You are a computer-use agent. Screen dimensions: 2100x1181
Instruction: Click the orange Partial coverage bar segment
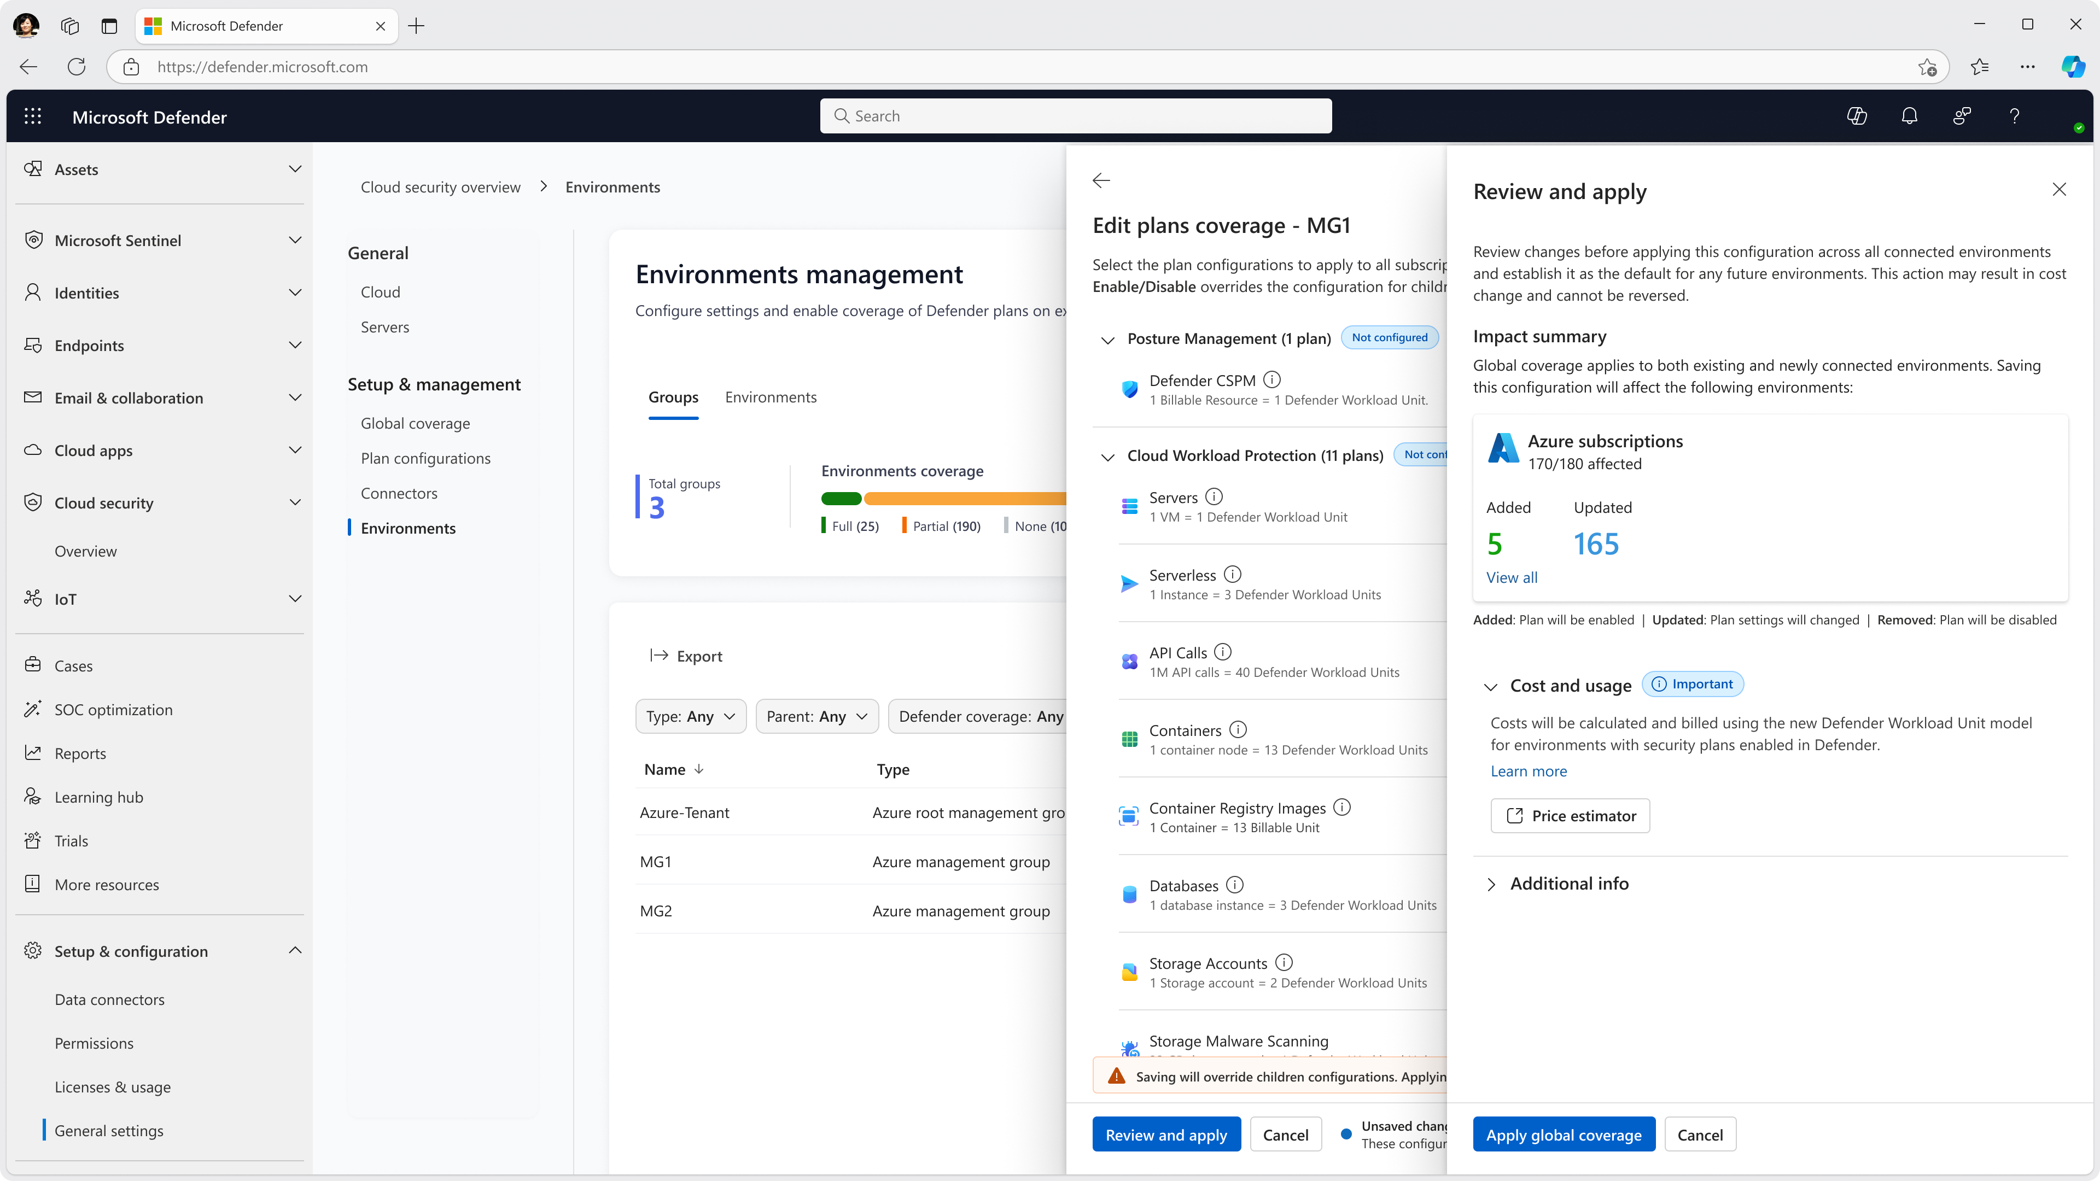965,499
